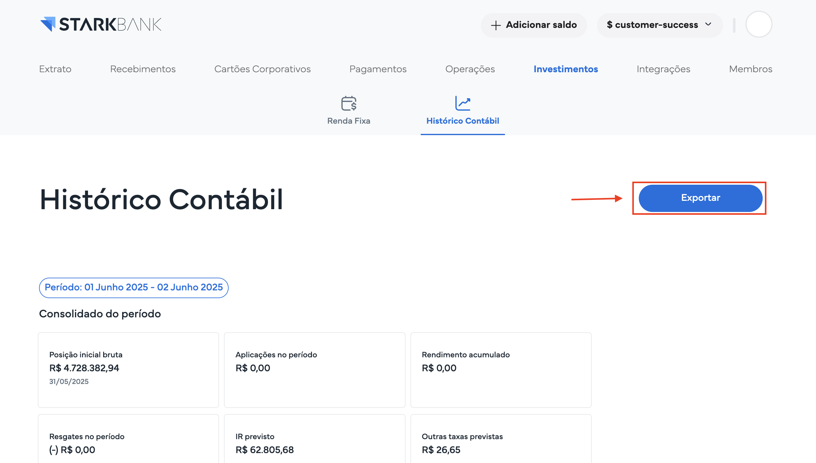The width and height of the screenshot is (816, 463).
Task: Select the Investimentos menu item
Action: [x=565, y=69]
